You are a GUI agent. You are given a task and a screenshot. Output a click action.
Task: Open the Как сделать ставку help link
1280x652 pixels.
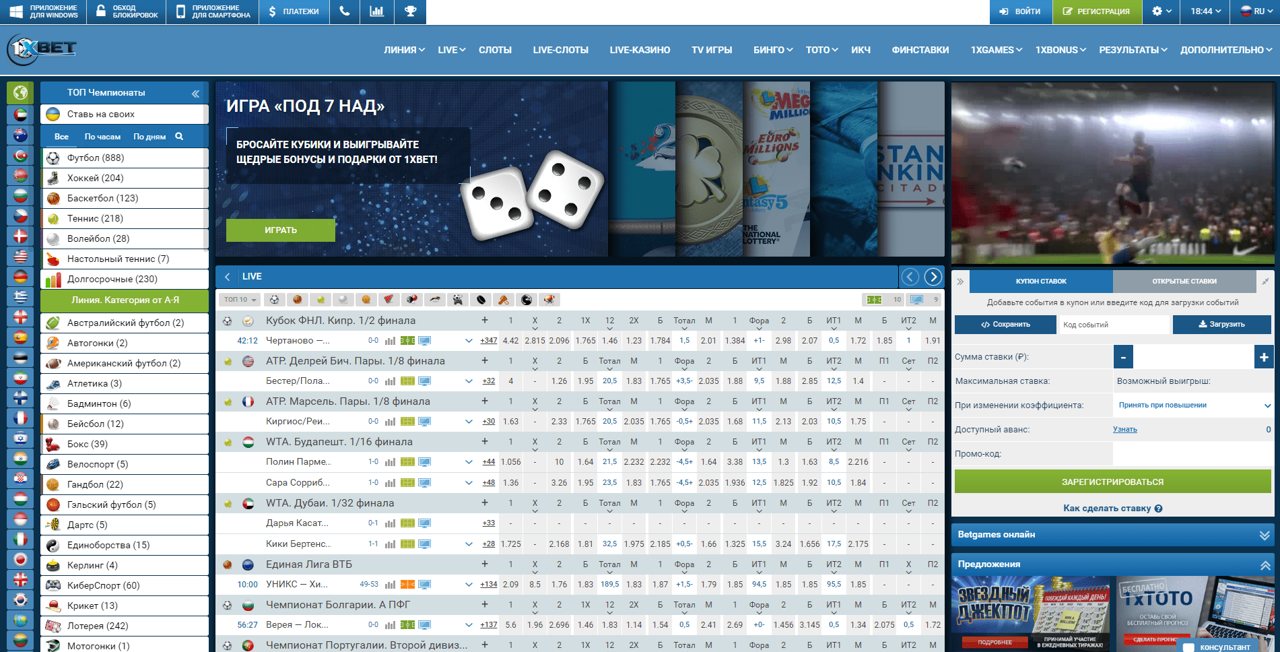point(1112,509)
